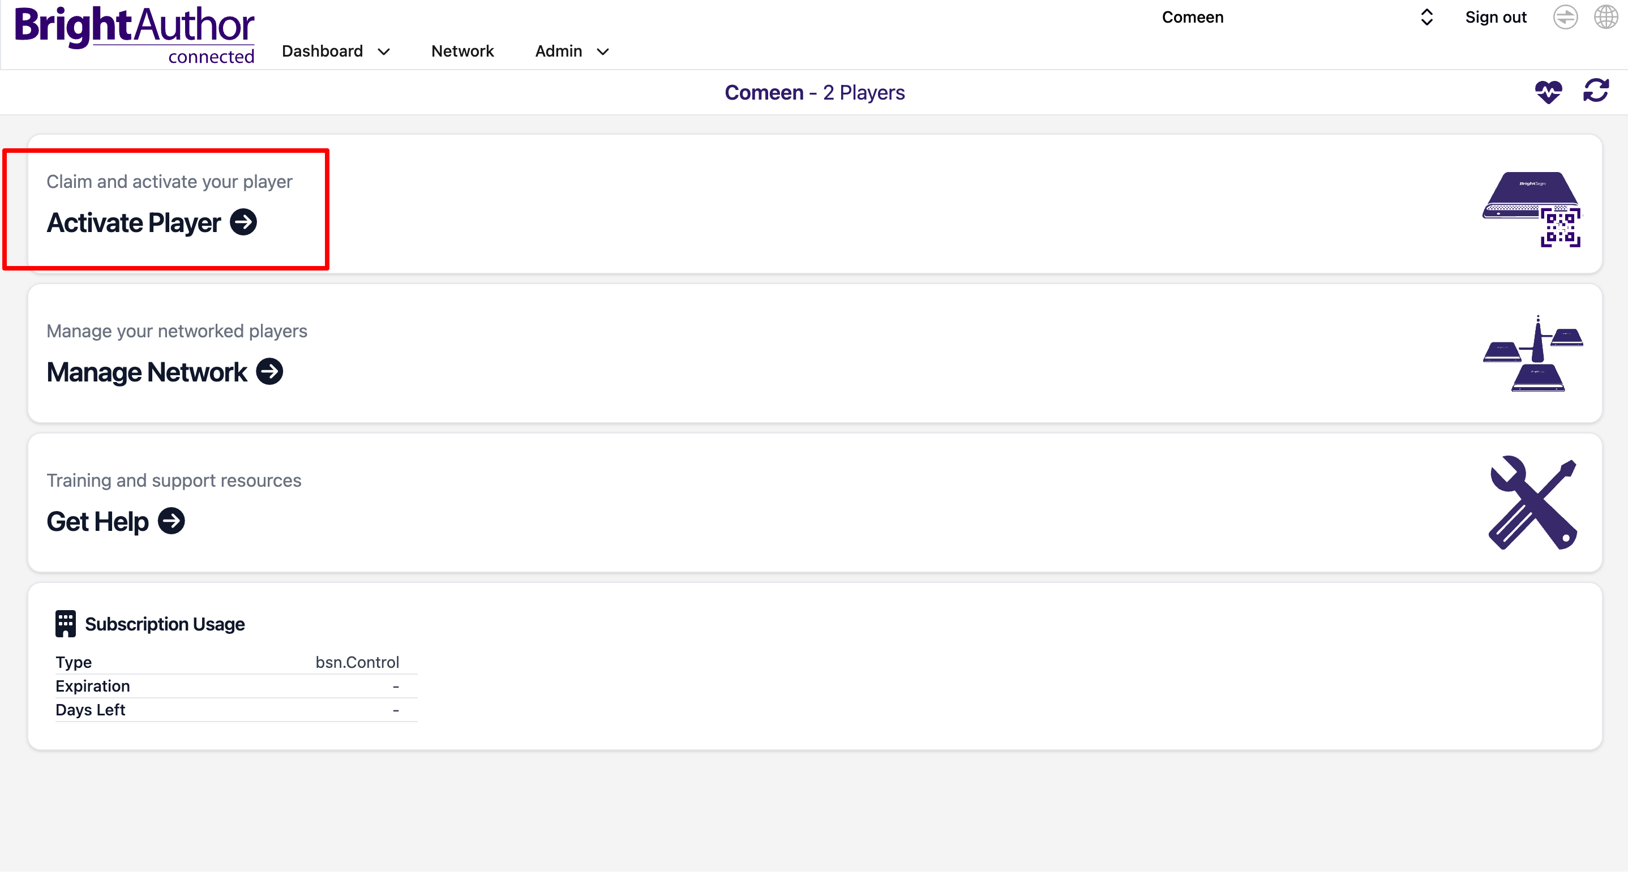
Task: Open the Comeen network selector arrows
Action: (1426, 17)
